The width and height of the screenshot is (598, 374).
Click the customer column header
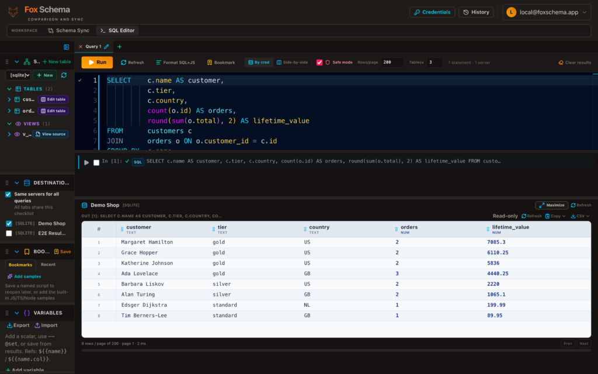[162, 229]
